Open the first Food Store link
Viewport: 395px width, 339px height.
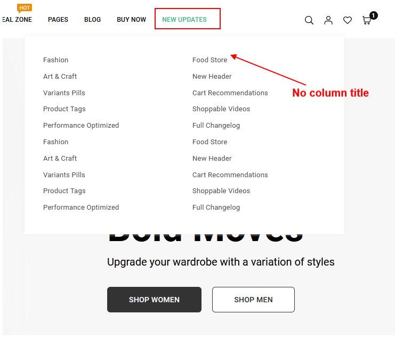209,60
